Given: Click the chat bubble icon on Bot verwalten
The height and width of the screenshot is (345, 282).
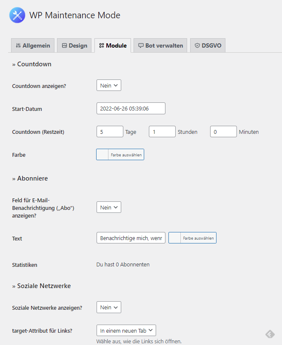Looking at the screenshot, I should coord(141,45).
